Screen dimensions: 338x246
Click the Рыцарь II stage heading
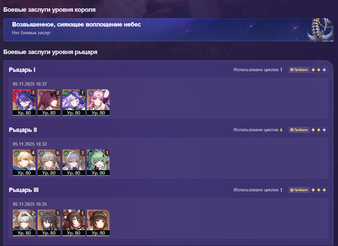pos(23,130)
